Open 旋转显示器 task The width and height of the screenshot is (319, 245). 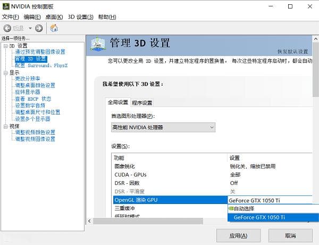point(28,92)
